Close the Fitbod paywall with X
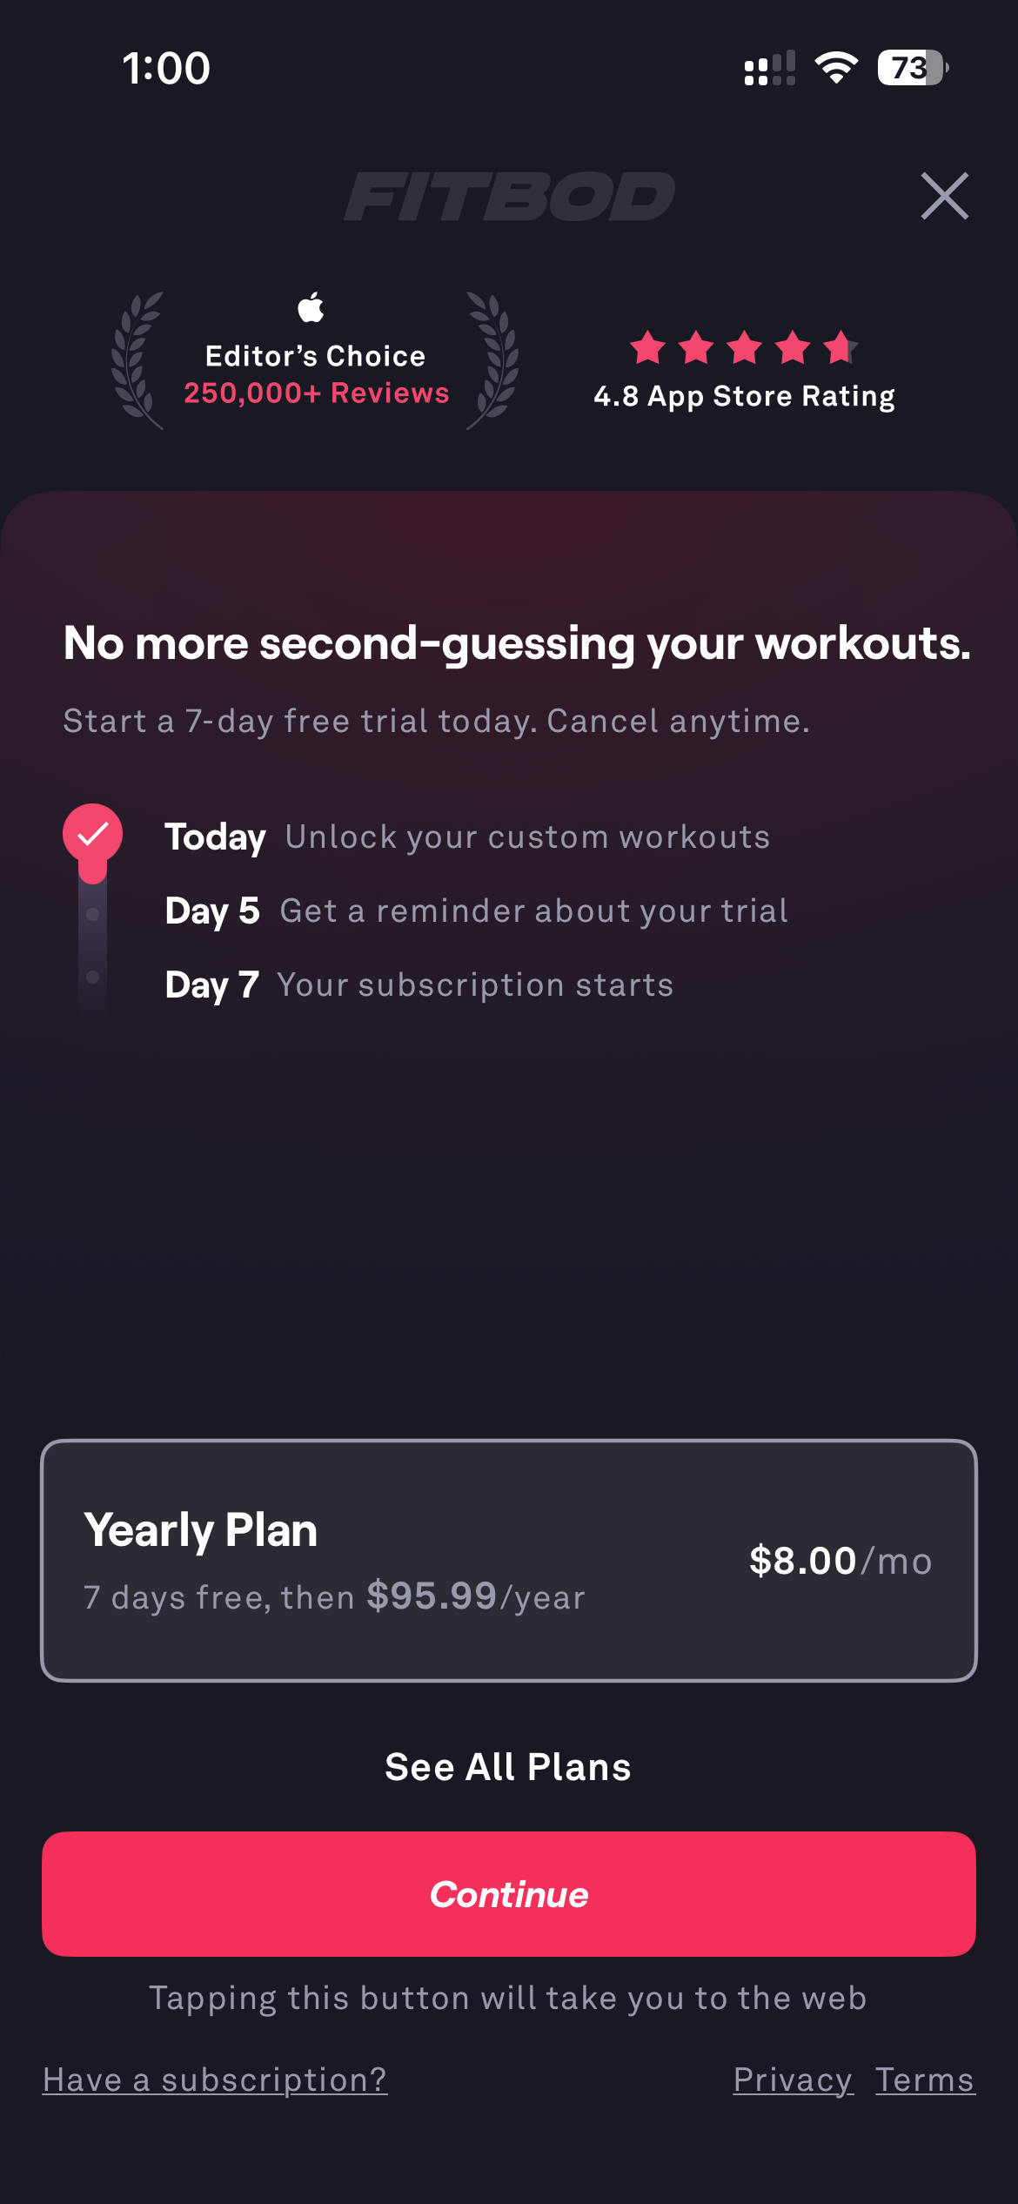Viewport: 1018px width, 2204px height. [x=944, y=196]
